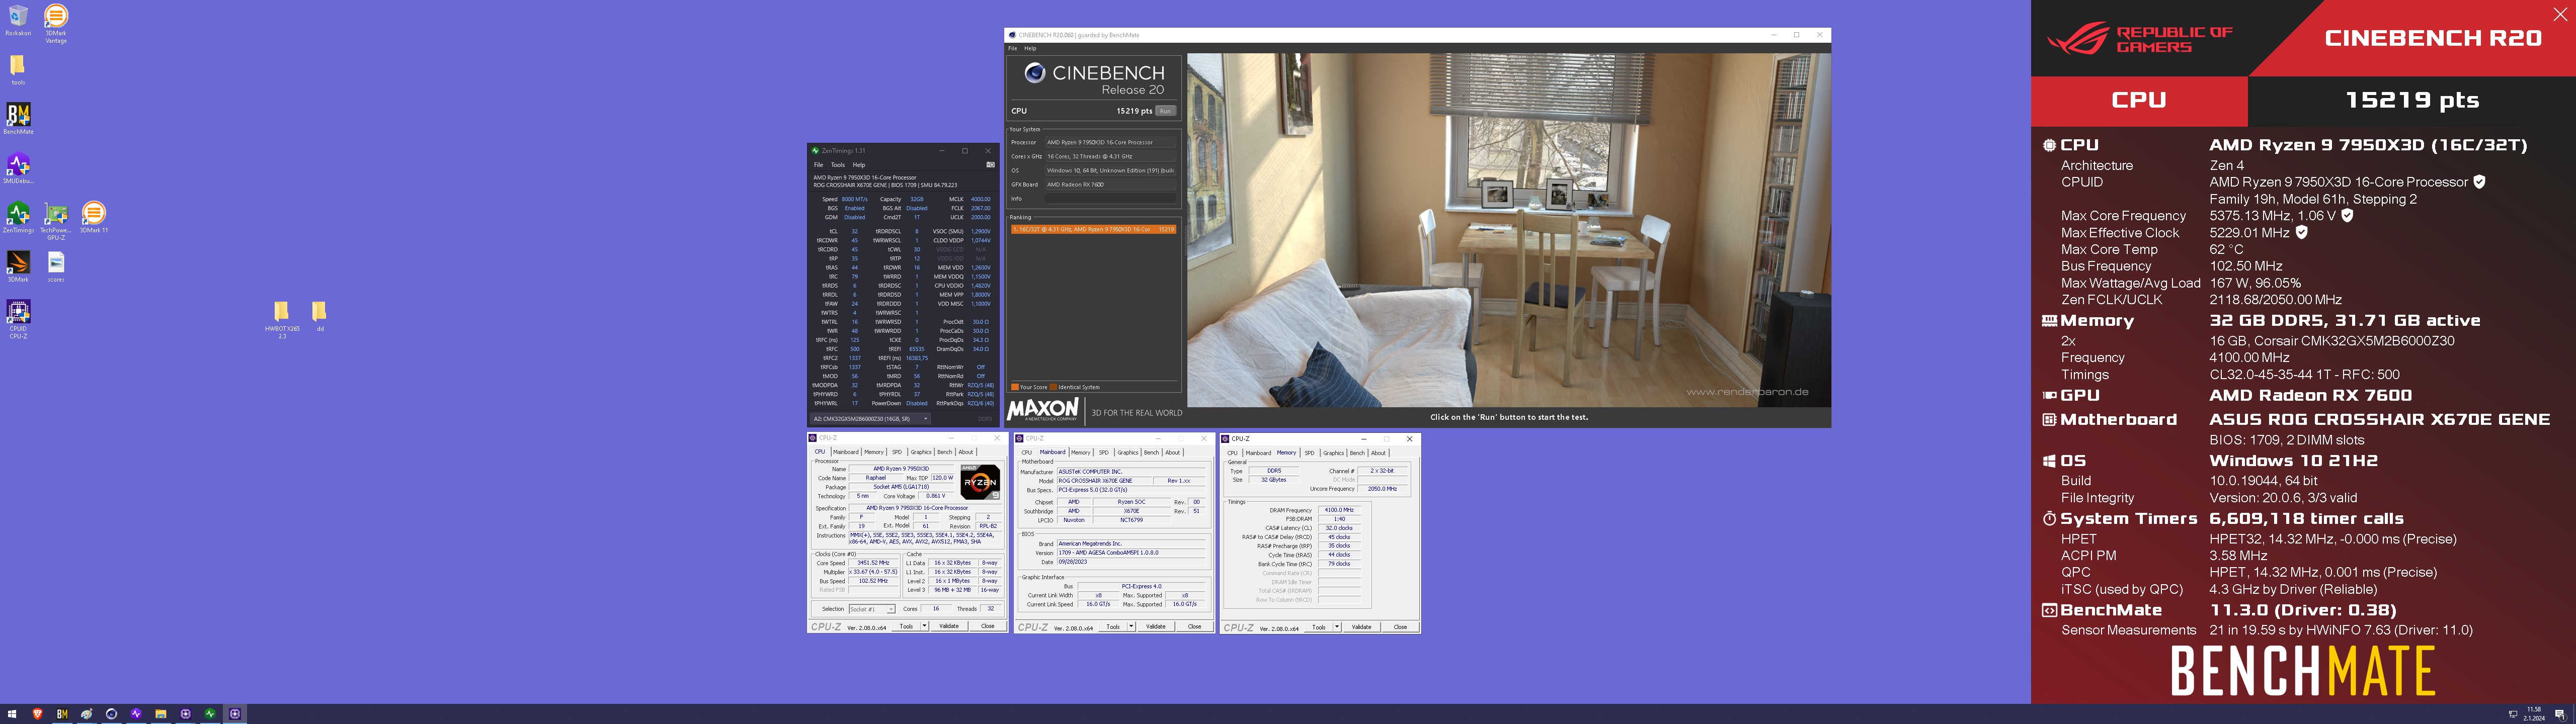Click Tools button in first CPU-Z window
This screenshot has height=724, width=2576.
tap(906, 626)
